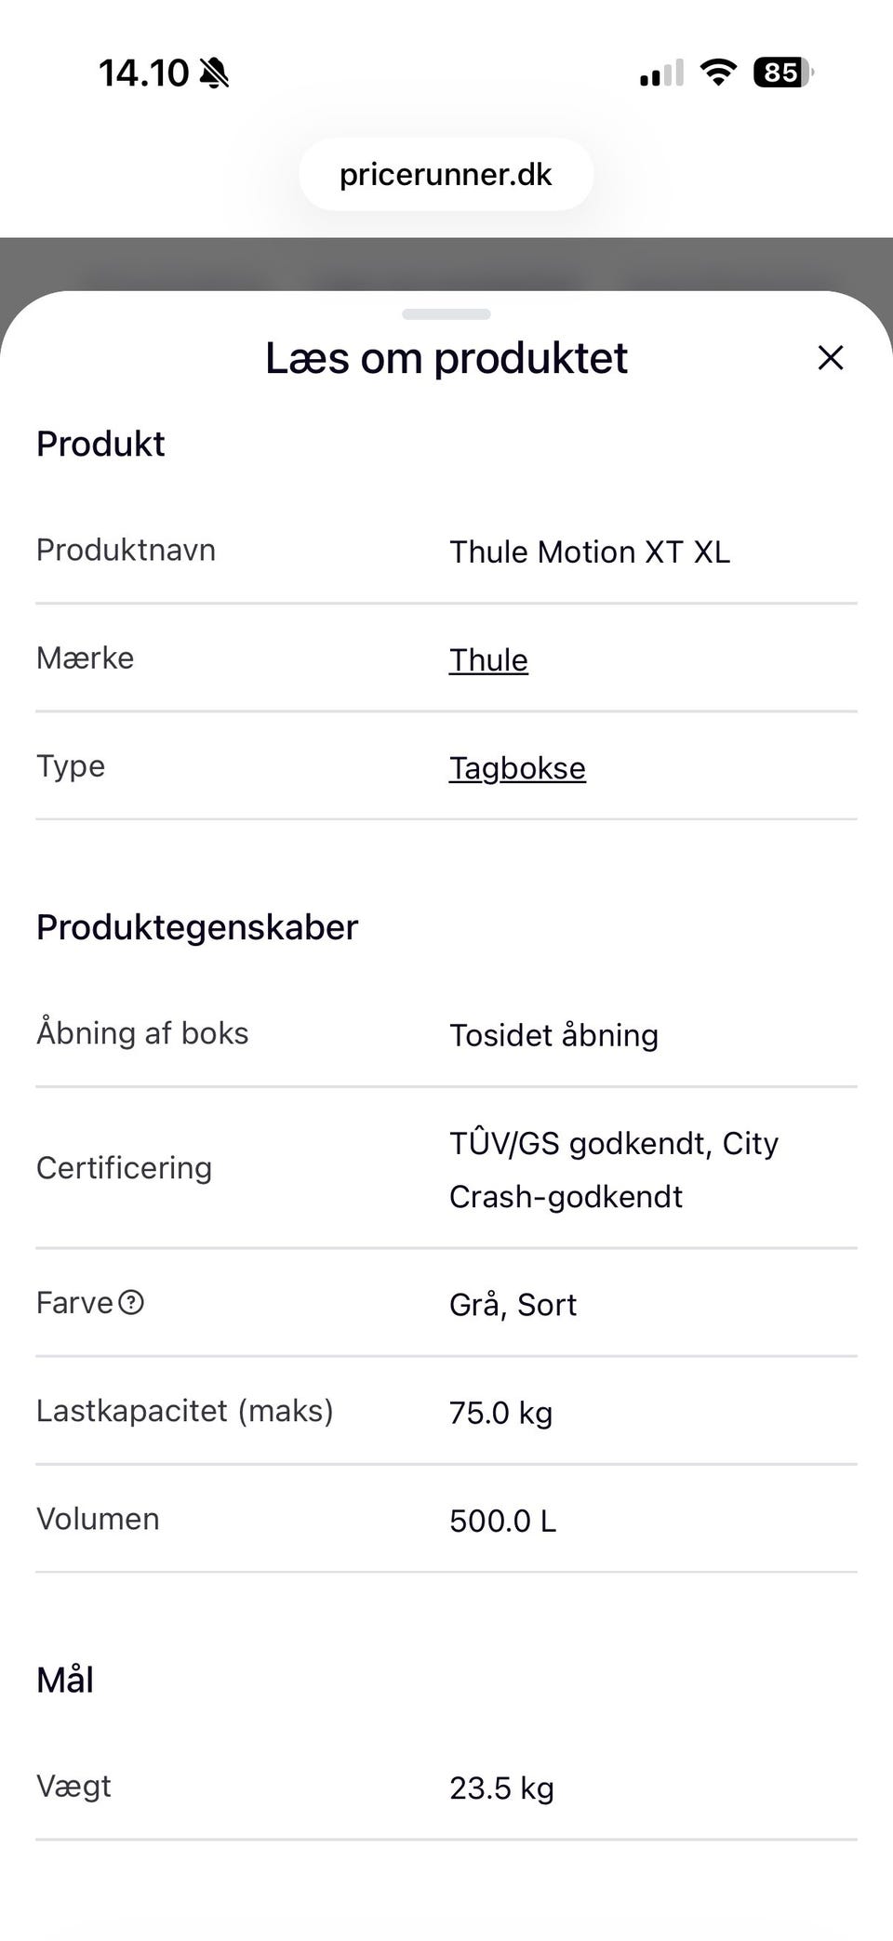Tap the Tosidet åbning value

[553, 1035]
